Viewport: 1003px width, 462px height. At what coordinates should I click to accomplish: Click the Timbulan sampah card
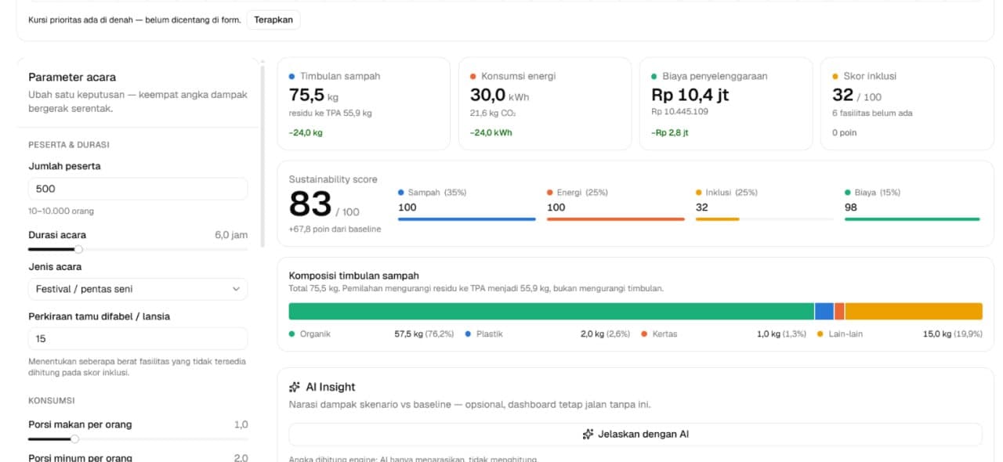[364, 103]
